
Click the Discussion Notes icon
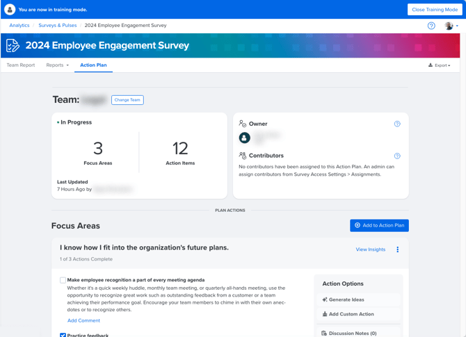324,333
